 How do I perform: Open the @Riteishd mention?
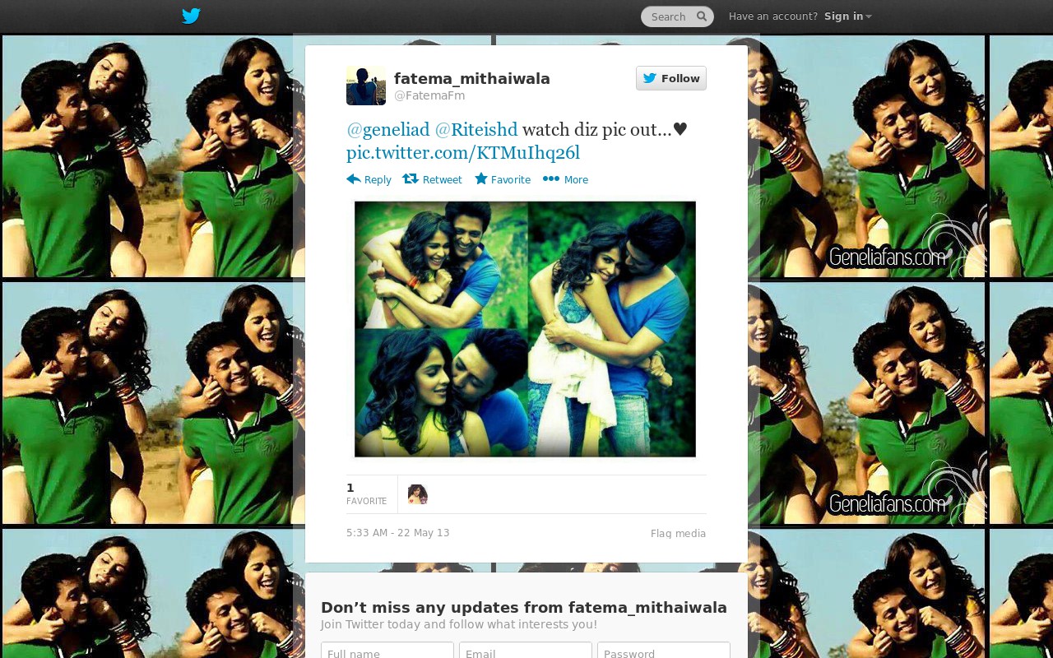pyautogui.click(x=476, y=129)
